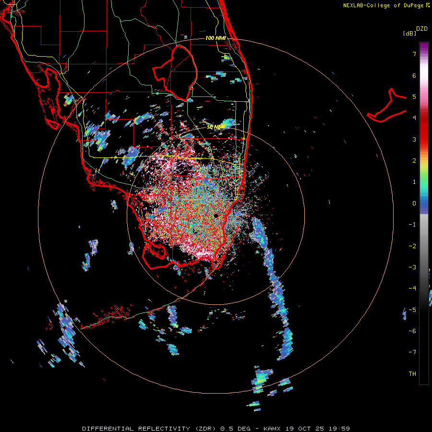The height and width of the screenshot is (432, 432).
Task: Click the -7 value on dB scale
Action: 412,352
